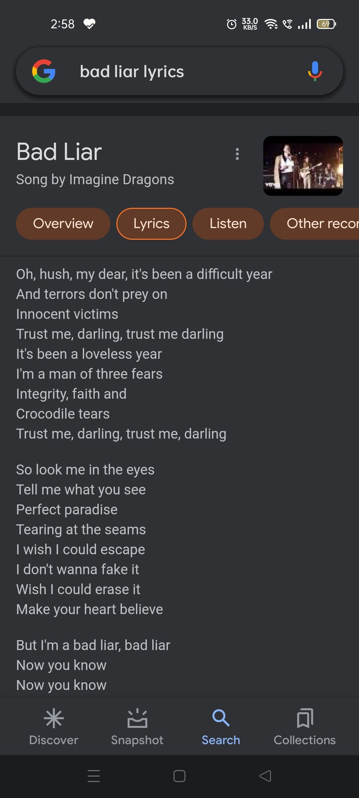Viewport: 359px width, 798px height.
Task: Tap the Wi-Fi status icon
Action: point(271,24)
